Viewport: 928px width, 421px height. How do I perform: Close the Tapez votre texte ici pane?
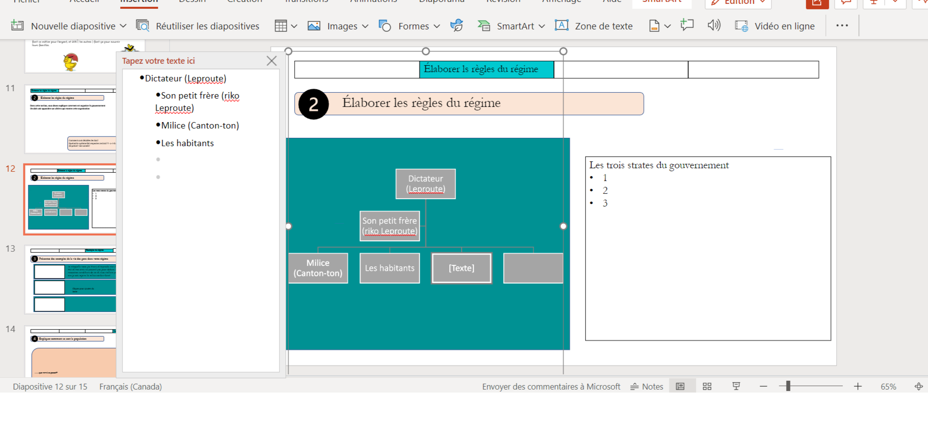point(272,61)
